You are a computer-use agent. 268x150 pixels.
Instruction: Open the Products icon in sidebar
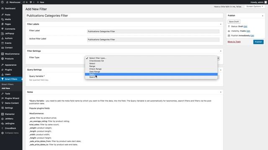[x=3, y=59]
